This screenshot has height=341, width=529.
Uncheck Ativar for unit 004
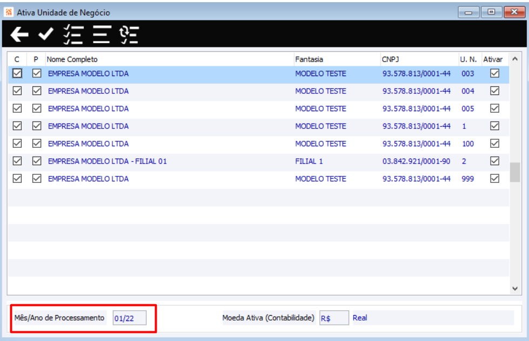pyautogui.click(x=494, y=91)
